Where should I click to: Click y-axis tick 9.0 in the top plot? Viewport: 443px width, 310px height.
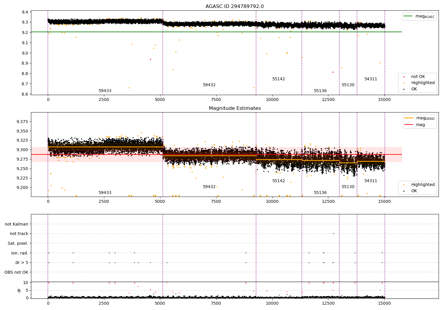tap(25, 53)
